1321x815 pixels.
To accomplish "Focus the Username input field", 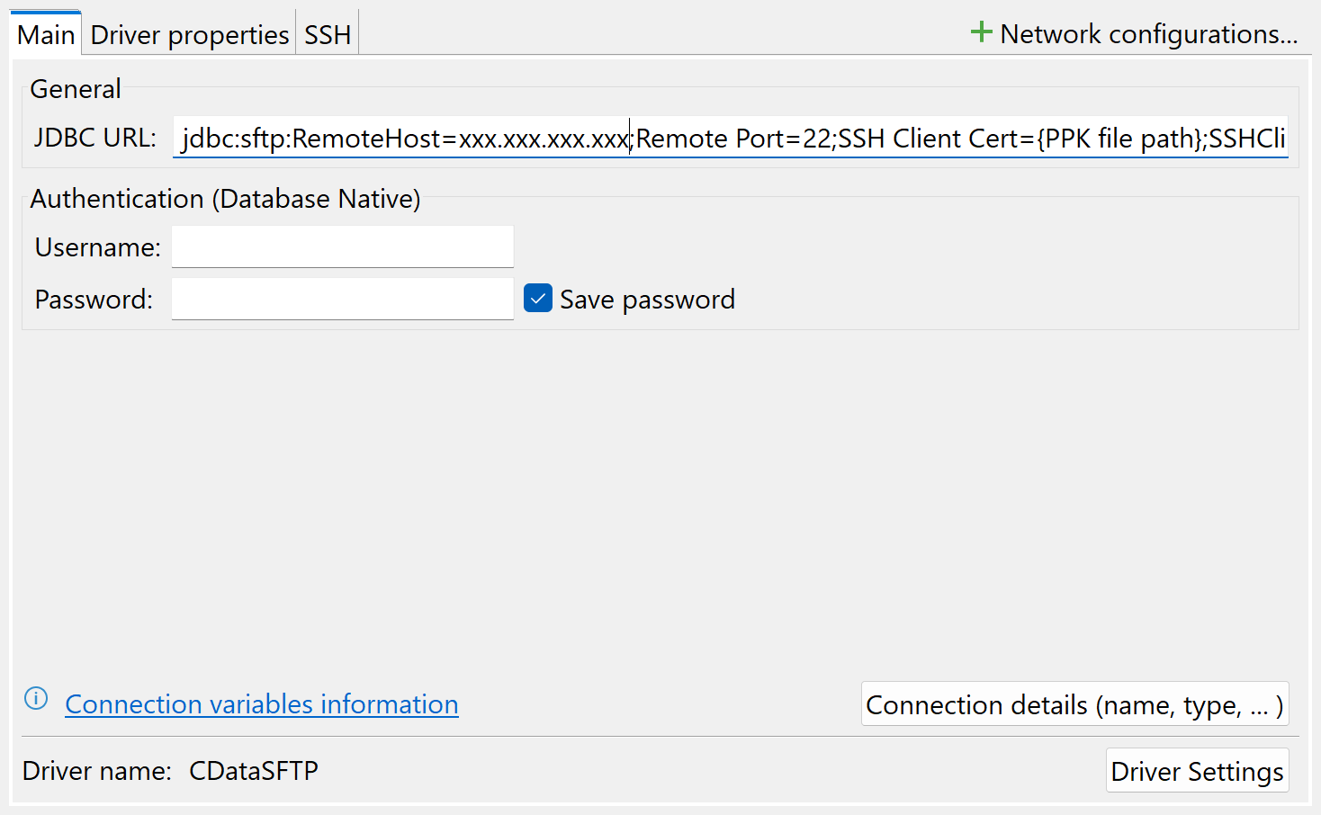I will coord(343,246).
